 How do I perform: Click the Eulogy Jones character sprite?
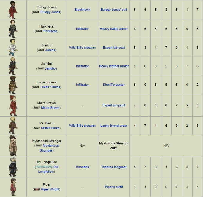point(13,10)
